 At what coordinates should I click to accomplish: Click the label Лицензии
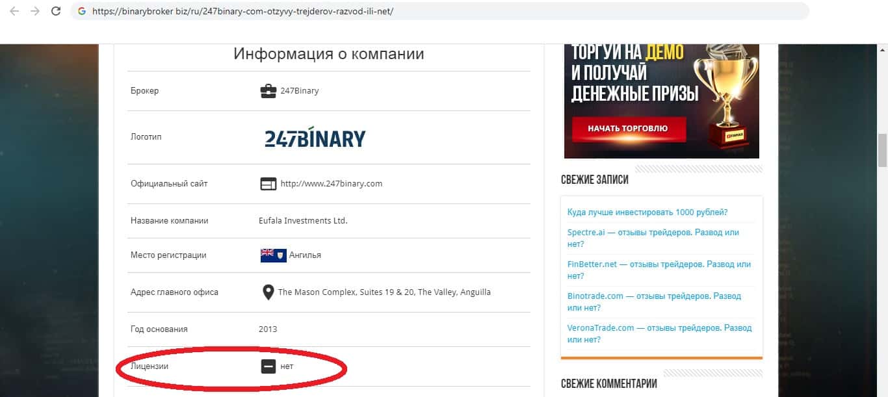(x=150, y=366)
